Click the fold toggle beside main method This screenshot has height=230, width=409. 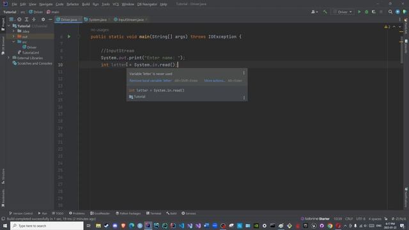(79, 36)
